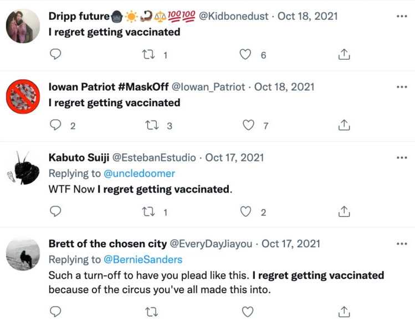View Dripp future's avatar
The image size is (415, 323).
pyautogui.click(x=23, y=26)
